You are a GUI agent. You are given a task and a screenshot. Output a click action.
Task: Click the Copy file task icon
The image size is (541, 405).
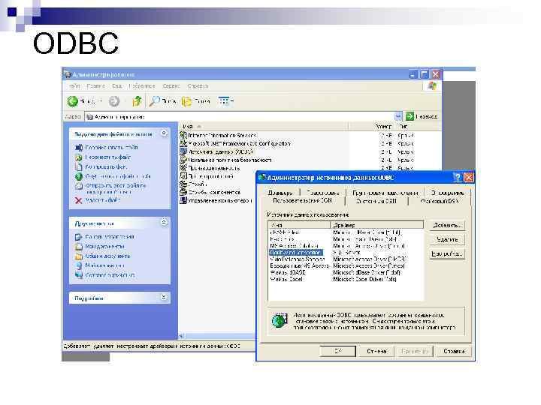click(x=79, y=166)
